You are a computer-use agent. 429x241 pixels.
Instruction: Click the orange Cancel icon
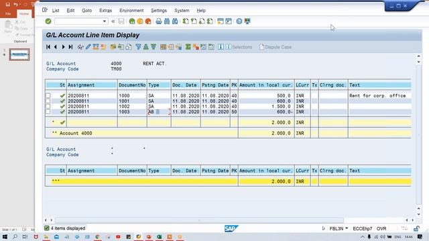point(148,21)
